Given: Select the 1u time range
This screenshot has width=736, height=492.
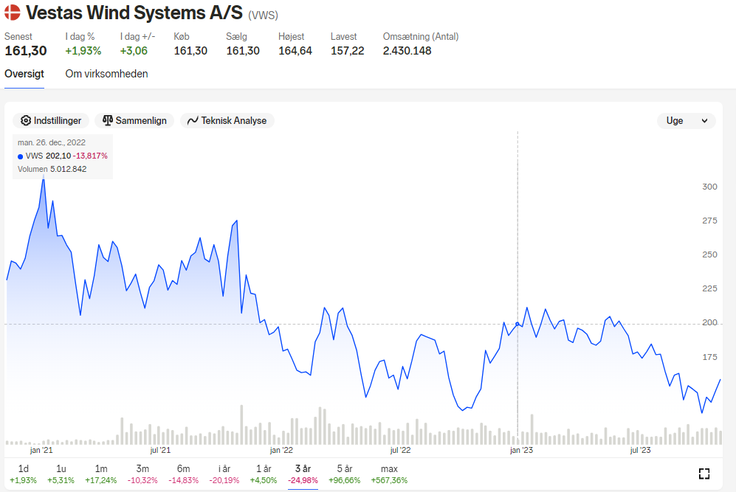Looking at the screenshot, I should pos(61,474).
